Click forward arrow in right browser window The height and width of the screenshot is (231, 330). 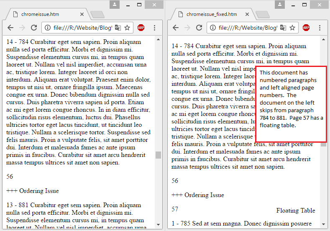coord(187,28)
